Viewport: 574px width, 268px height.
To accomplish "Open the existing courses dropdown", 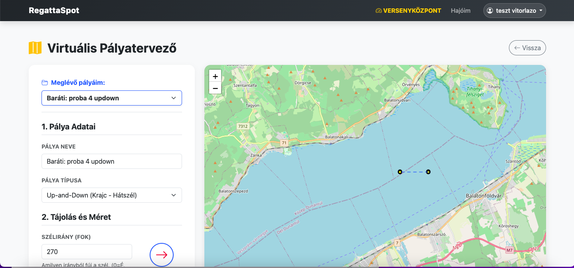I will (x=112, y=98).
